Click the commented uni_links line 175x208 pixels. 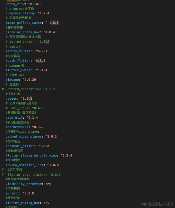tap(25, 108)
